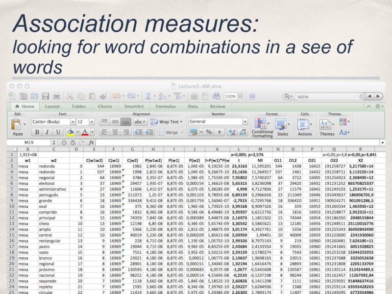Image resolution: width=392 pixels, height=294 pixels.
Task: Click the Paste button
Action: (18, 127)
